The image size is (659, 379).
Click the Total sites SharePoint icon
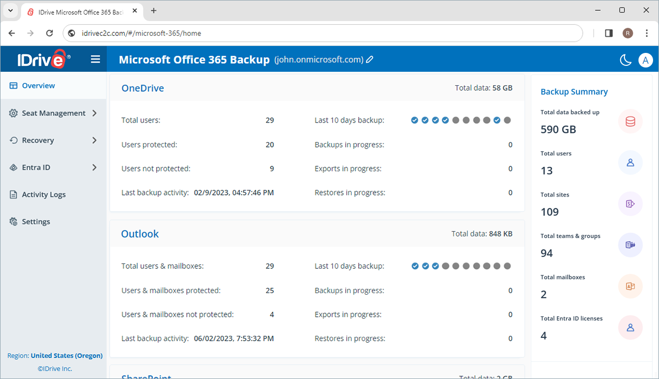[630, 204]
